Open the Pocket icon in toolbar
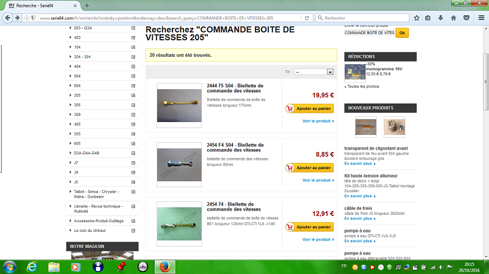Image resolution: width=489 pixels, height=274 pixels. [x=466, y=18]
